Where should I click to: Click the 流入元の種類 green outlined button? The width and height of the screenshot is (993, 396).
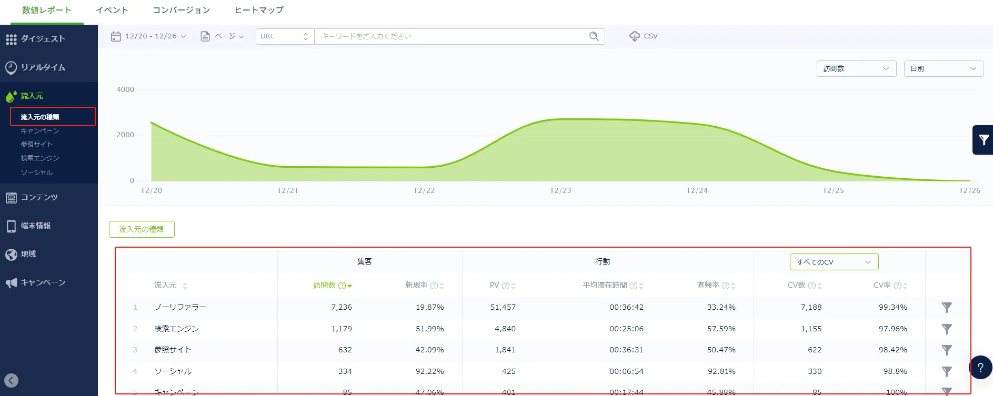(142, 229)
